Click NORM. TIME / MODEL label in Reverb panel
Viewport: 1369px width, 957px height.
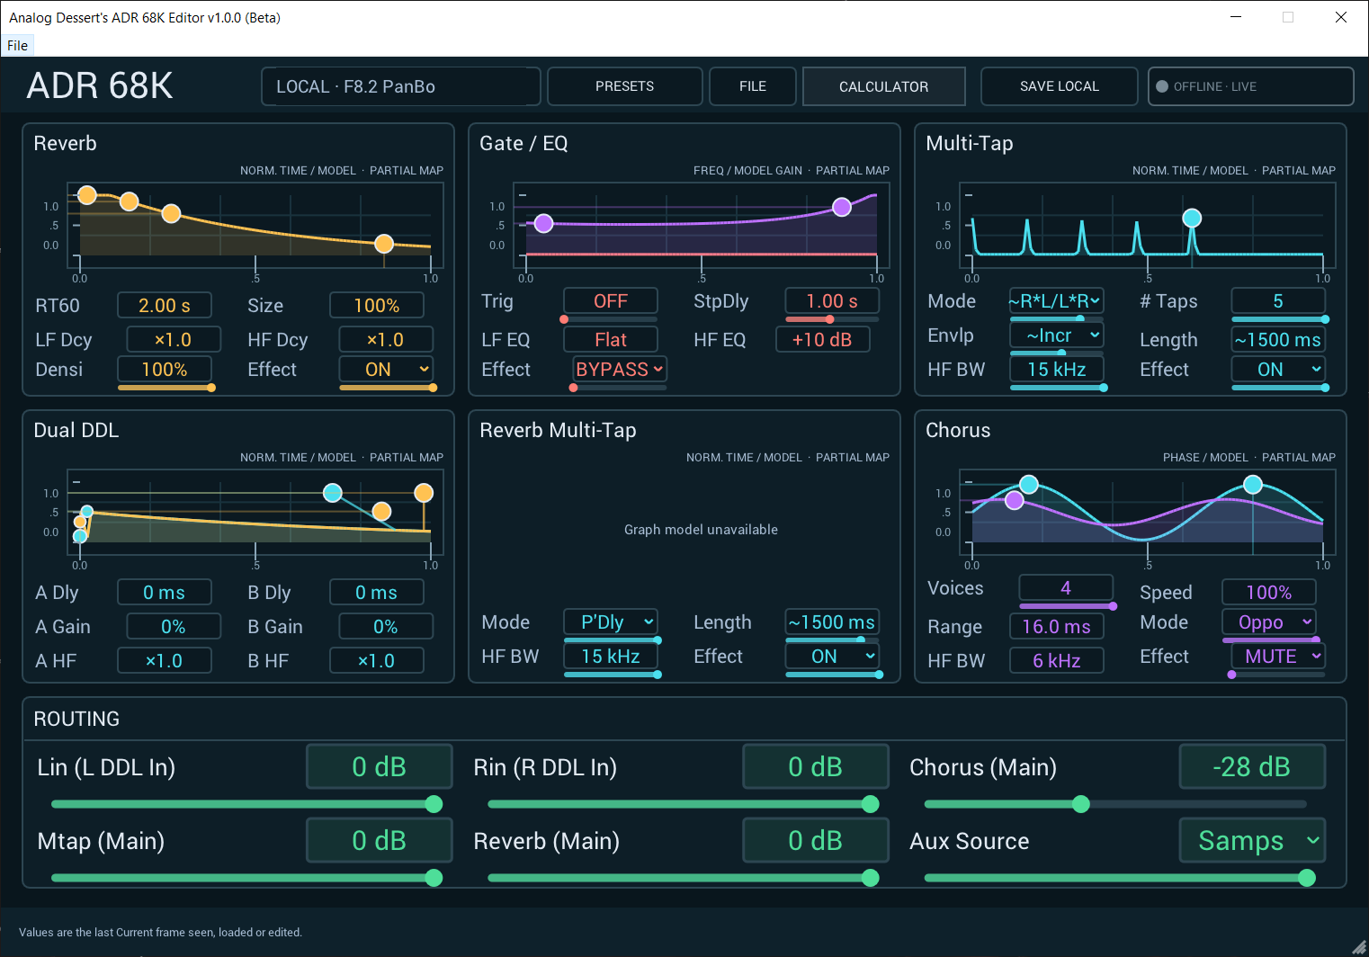click(298, 171)
